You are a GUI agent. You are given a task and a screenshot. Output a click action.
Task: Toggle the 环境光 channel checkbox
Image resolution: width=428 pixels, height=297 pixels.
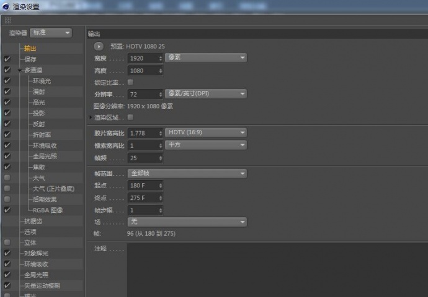click(x=7, y=80)
